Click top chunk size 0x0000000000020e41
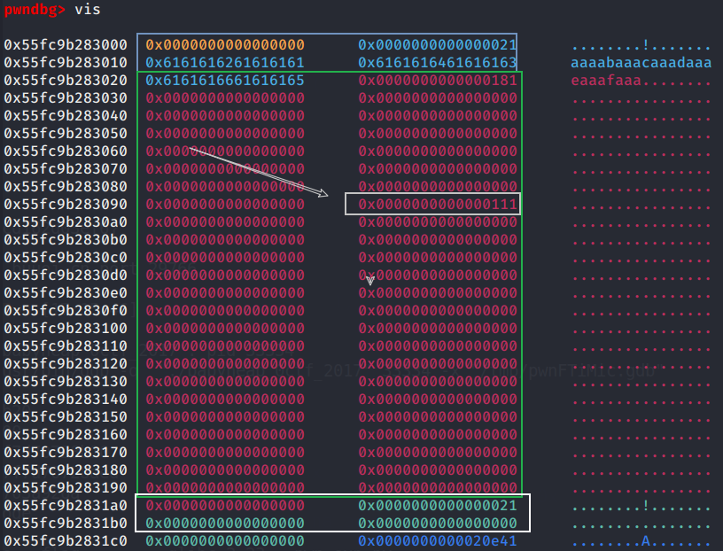The width and height of the screenshot is (723, 551). coord(438,541)
